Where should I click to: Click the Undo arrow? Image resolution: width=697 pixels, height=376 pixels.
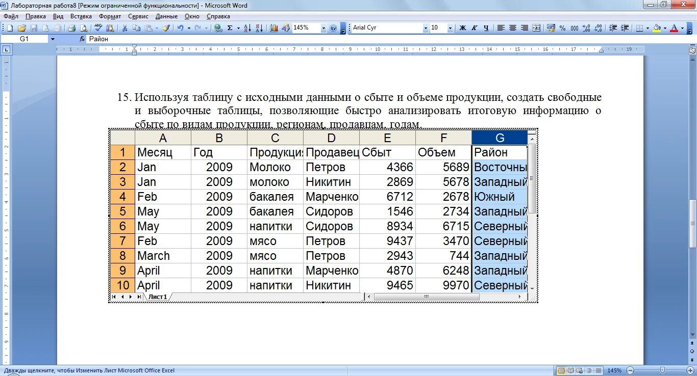pyautogui.click(x=180, y=28)
